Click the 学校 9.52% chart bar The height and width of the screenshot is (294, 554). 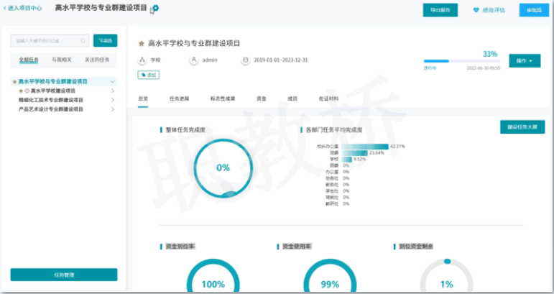[346, 160]
